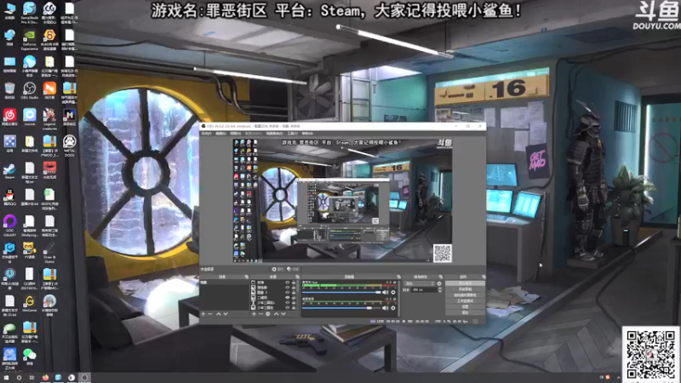Move scene up with the up arrow
681x383 pixels.
218,313
